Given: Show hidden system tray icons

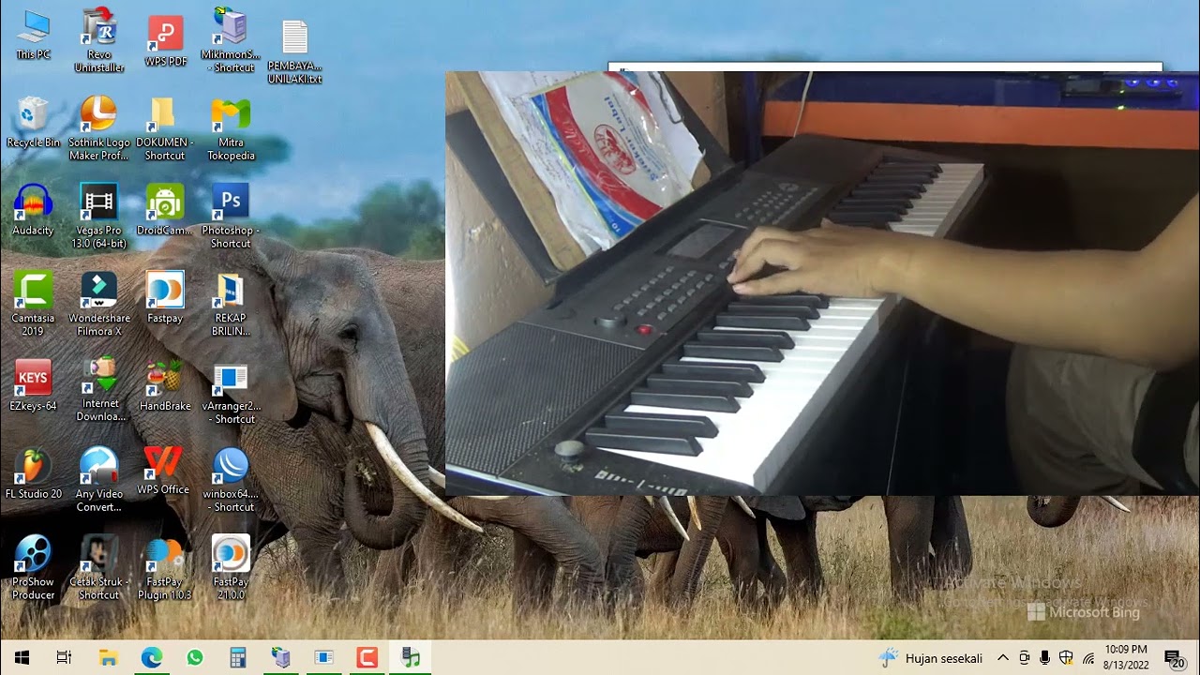Looking at the screenshot, I should click(x=1002, y=658).
